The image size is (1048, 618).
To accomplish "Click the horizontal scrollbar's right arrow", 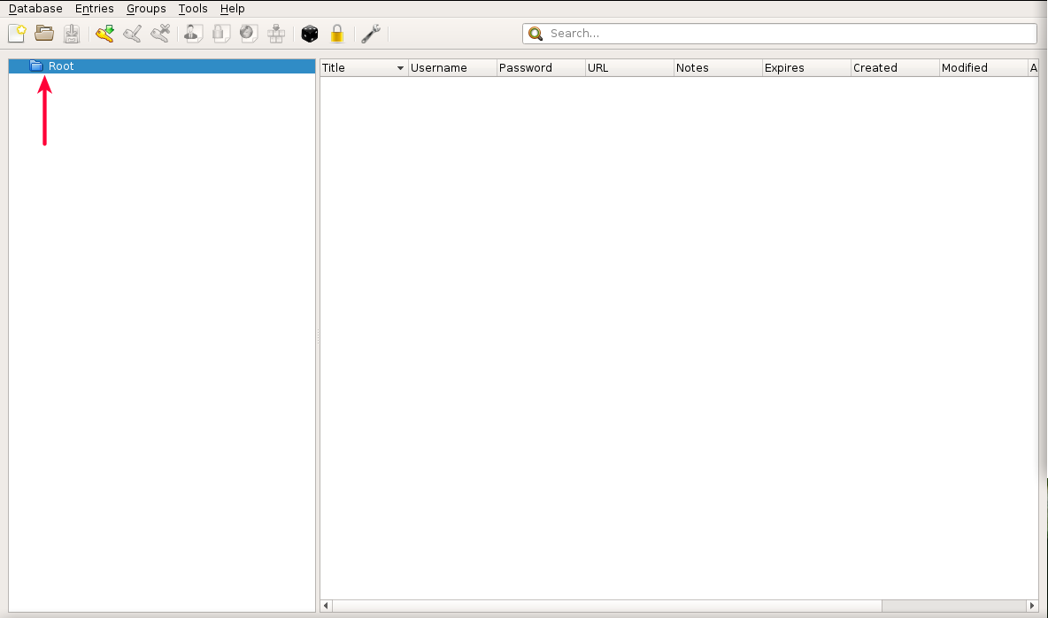I will click(1031, 606).
